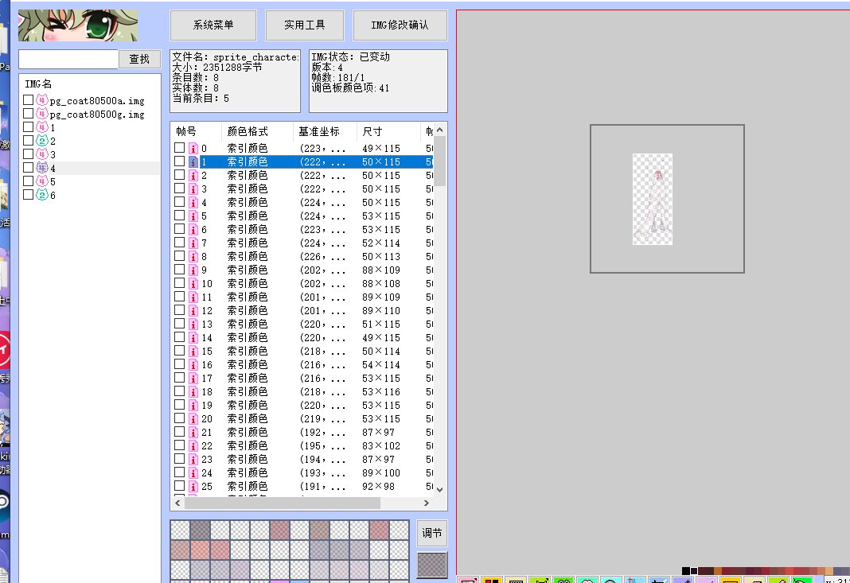Click the info icon of frame 13
The height and width of the screenshot is (583, 850).
pyautogui.click(x=193, y=324)
